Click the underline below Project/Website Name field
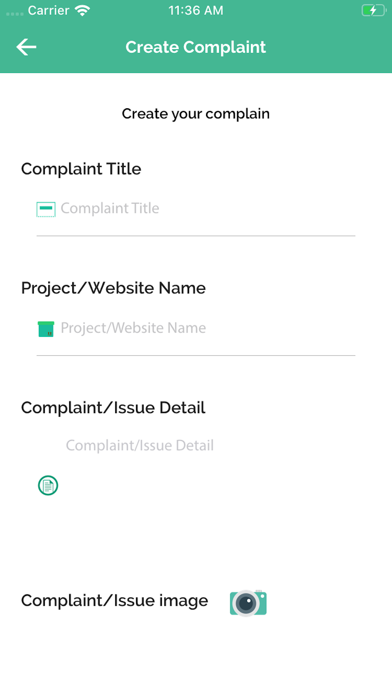The image size is (392, 697). click(196, 355)
